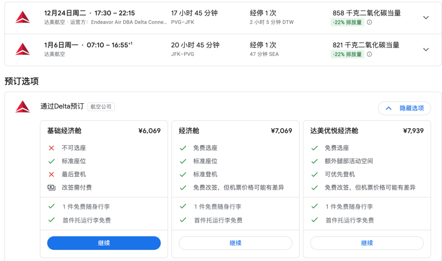
Task: Click Delta logo beside 通过Delta预订
Action: pyautogui.click(x=23, y=107)
